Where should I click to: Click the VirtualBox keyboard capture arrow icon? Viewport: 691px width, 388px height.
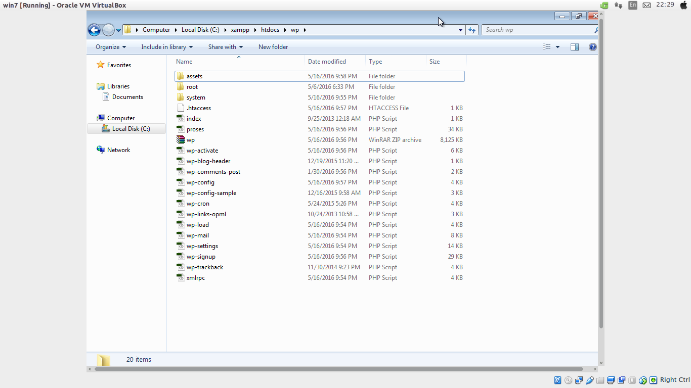pyautogui.click(x=653, y=380)
